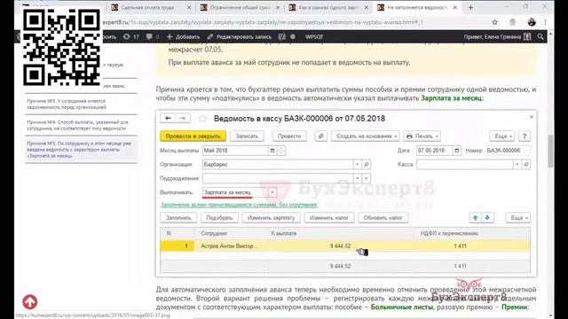568x319 pixels.
Task: Mark the document as favorite with star
Action: [202, 118]
